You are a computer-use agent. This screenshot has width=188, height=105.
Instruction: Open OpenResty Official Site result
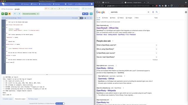108,28
